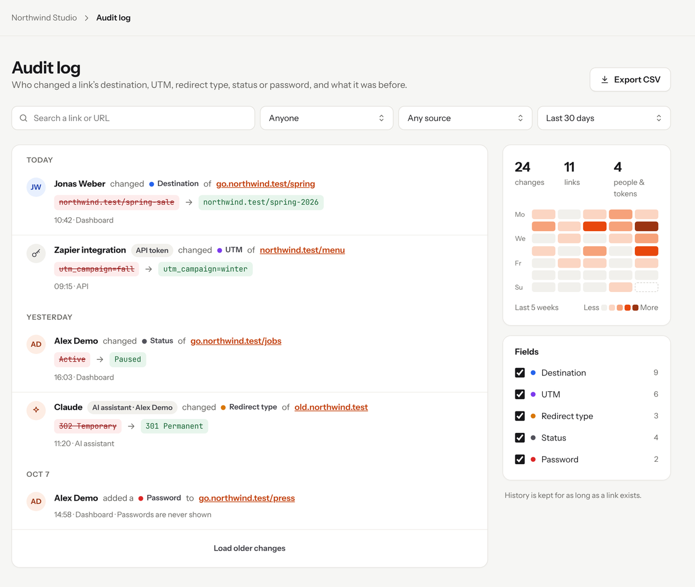Click the download icon in Export CSV
The image size is (695, 587).
click(605, 79)
